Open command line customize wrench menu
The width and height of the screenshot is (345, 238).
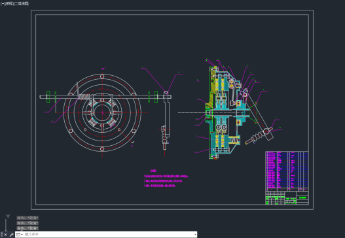pos(11,235)
